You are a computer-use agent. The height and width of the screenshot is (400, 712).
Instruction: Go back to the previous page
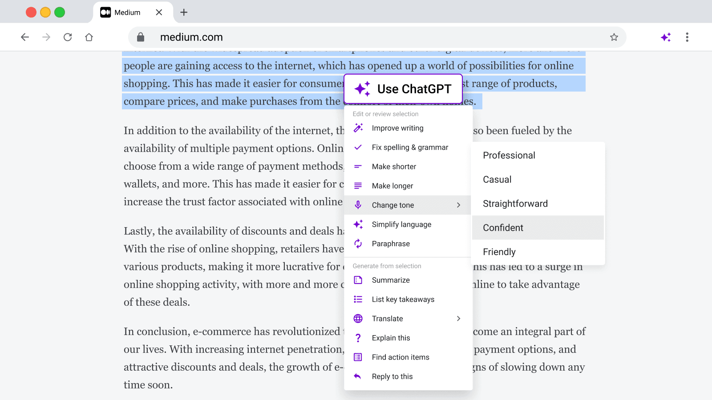pyautogui.click(x=25, y=37)
